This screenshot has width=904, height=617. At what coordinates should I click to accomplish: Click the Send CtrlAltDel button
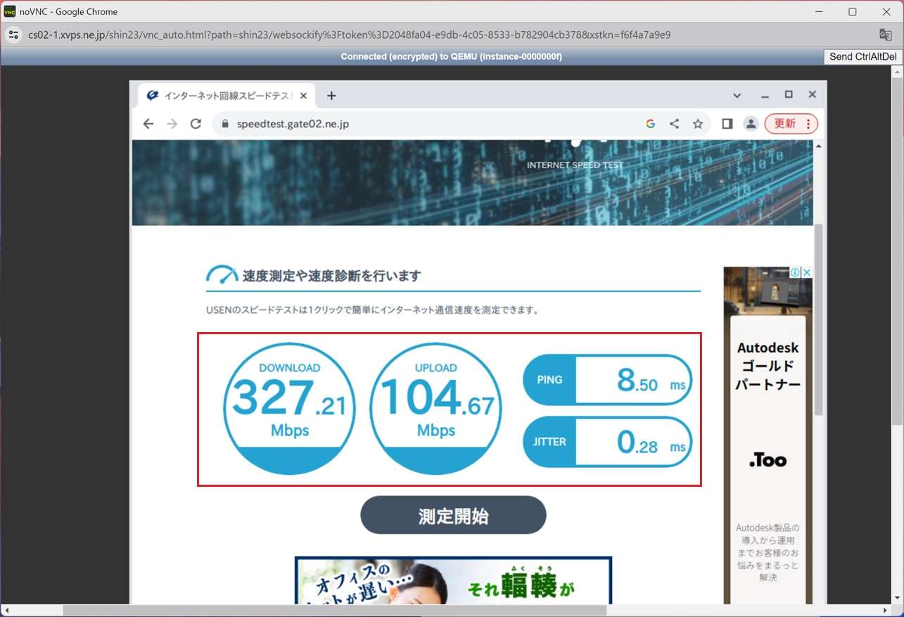[x=862, y=56]
